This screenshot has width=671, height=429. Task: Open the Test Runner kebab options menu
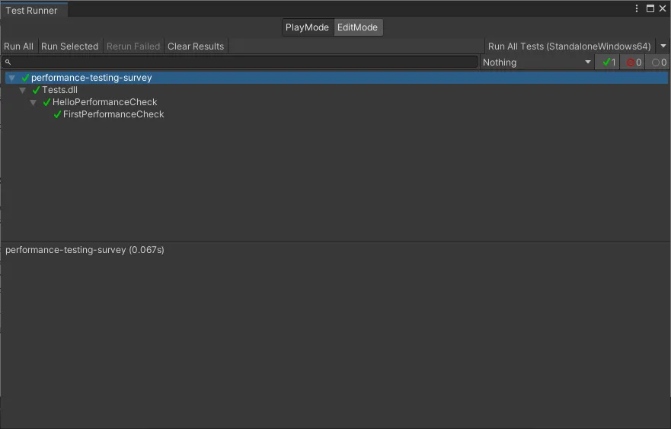point(637,8)
